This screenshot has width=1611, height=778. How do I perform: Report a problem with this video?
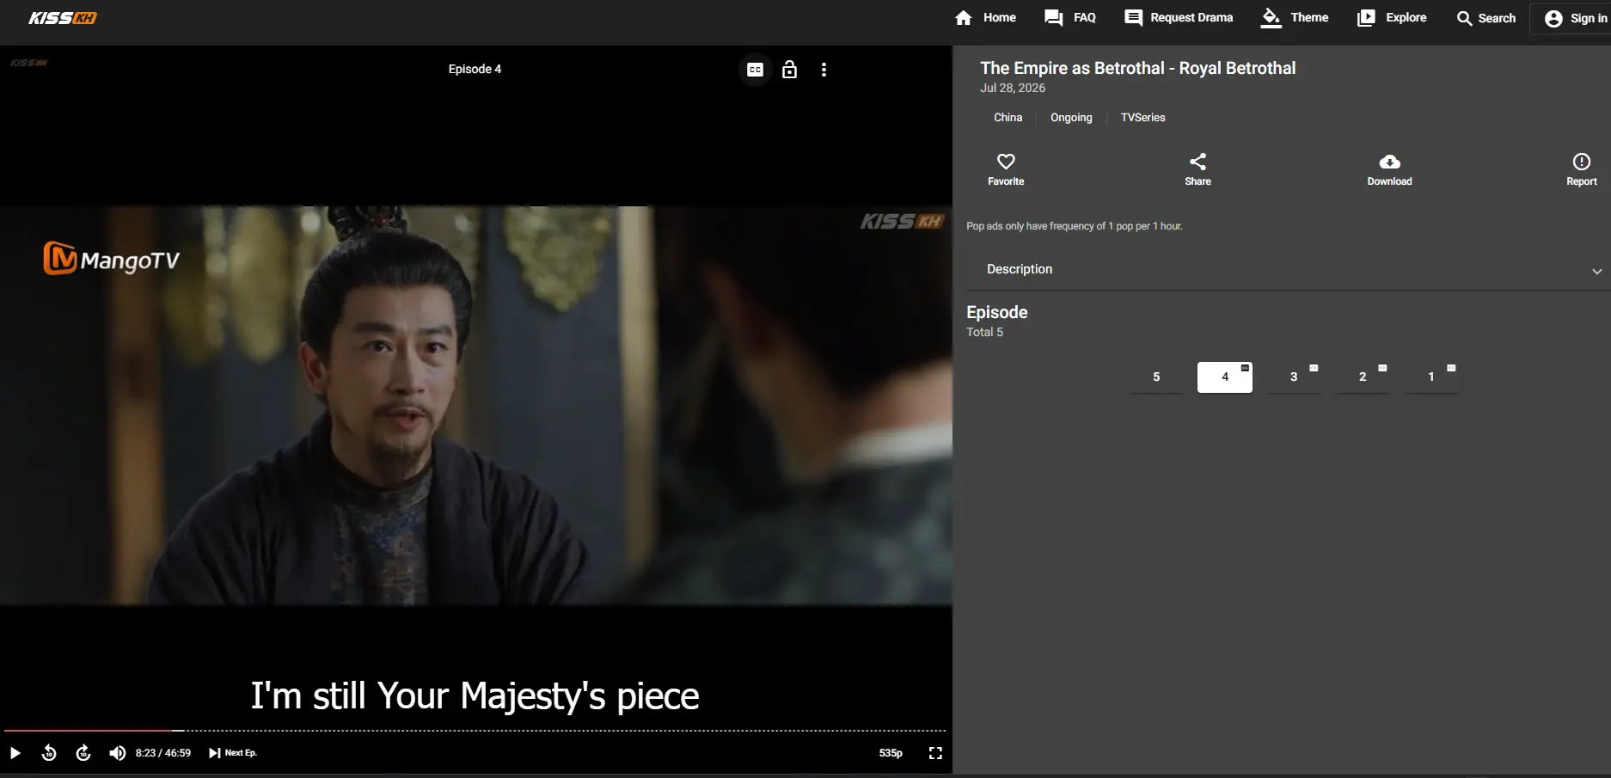coord(1581,169)
